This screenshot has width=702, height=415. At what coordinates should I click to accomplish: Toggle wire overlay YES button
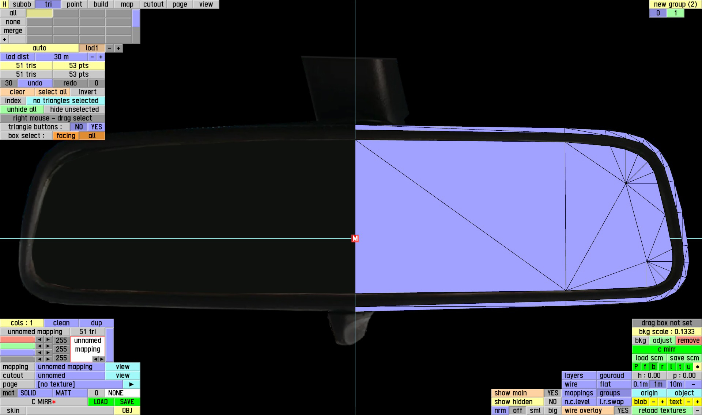[x=623, y=411]
